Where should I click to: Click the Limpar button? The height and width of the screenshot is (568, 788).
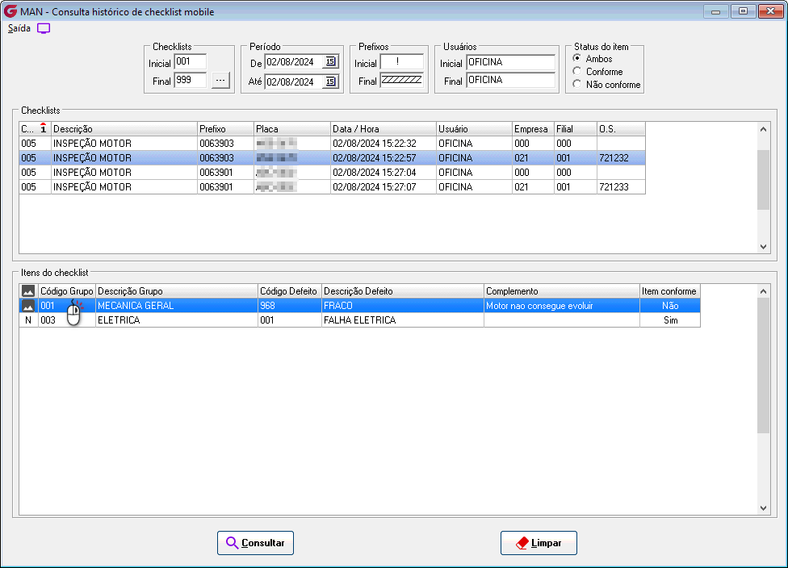(539, 543)
